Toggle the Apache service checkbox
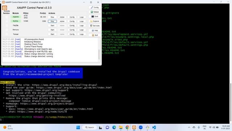 pyautogui.click(x=7, y=17)
